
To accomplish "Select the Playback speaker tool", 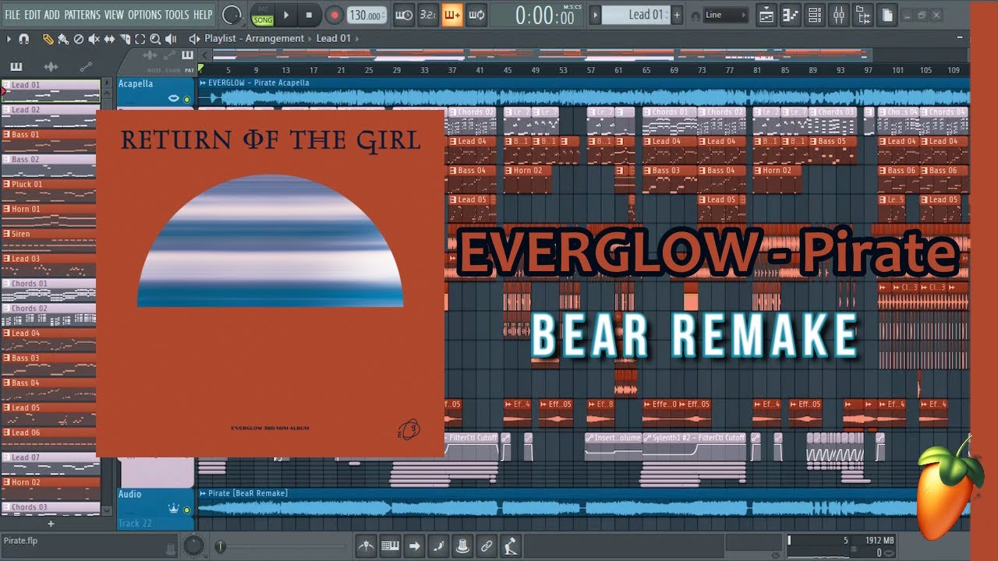I will pos(171,38).
